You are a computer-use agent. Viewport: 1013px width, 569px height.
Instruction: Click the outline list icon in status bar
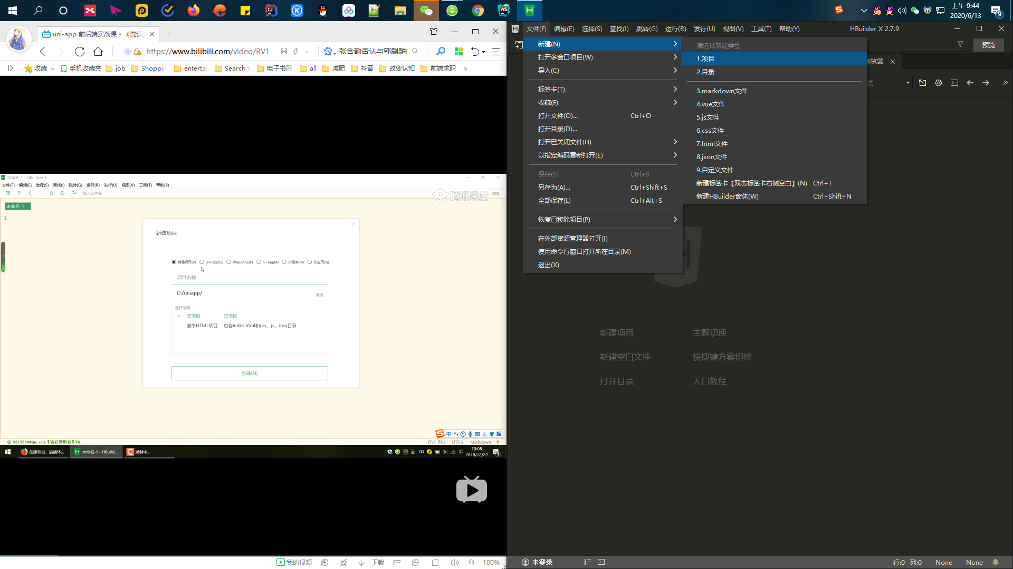tap(587, 562)
